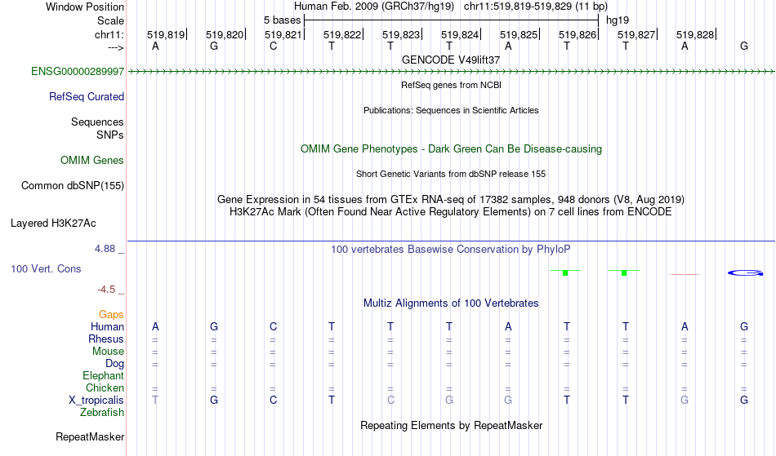The image size is (776, 456).
Task: Click the Chicken species label
Action: [x=105, y=388]
